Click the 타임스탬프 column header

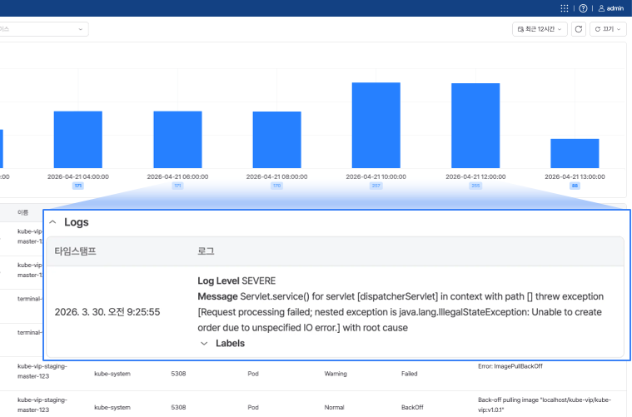[x=76, y=251]
